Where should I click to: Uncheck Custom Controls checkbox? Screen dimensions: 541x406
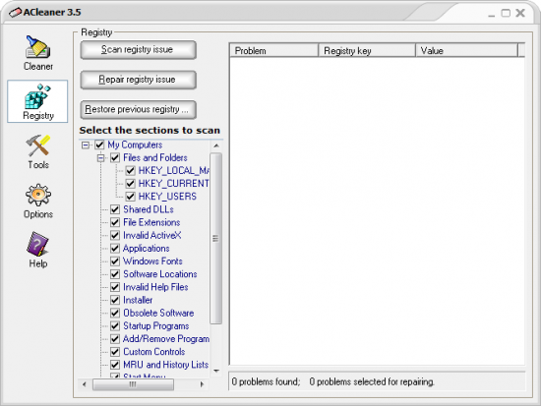click(x=115, y=352)
